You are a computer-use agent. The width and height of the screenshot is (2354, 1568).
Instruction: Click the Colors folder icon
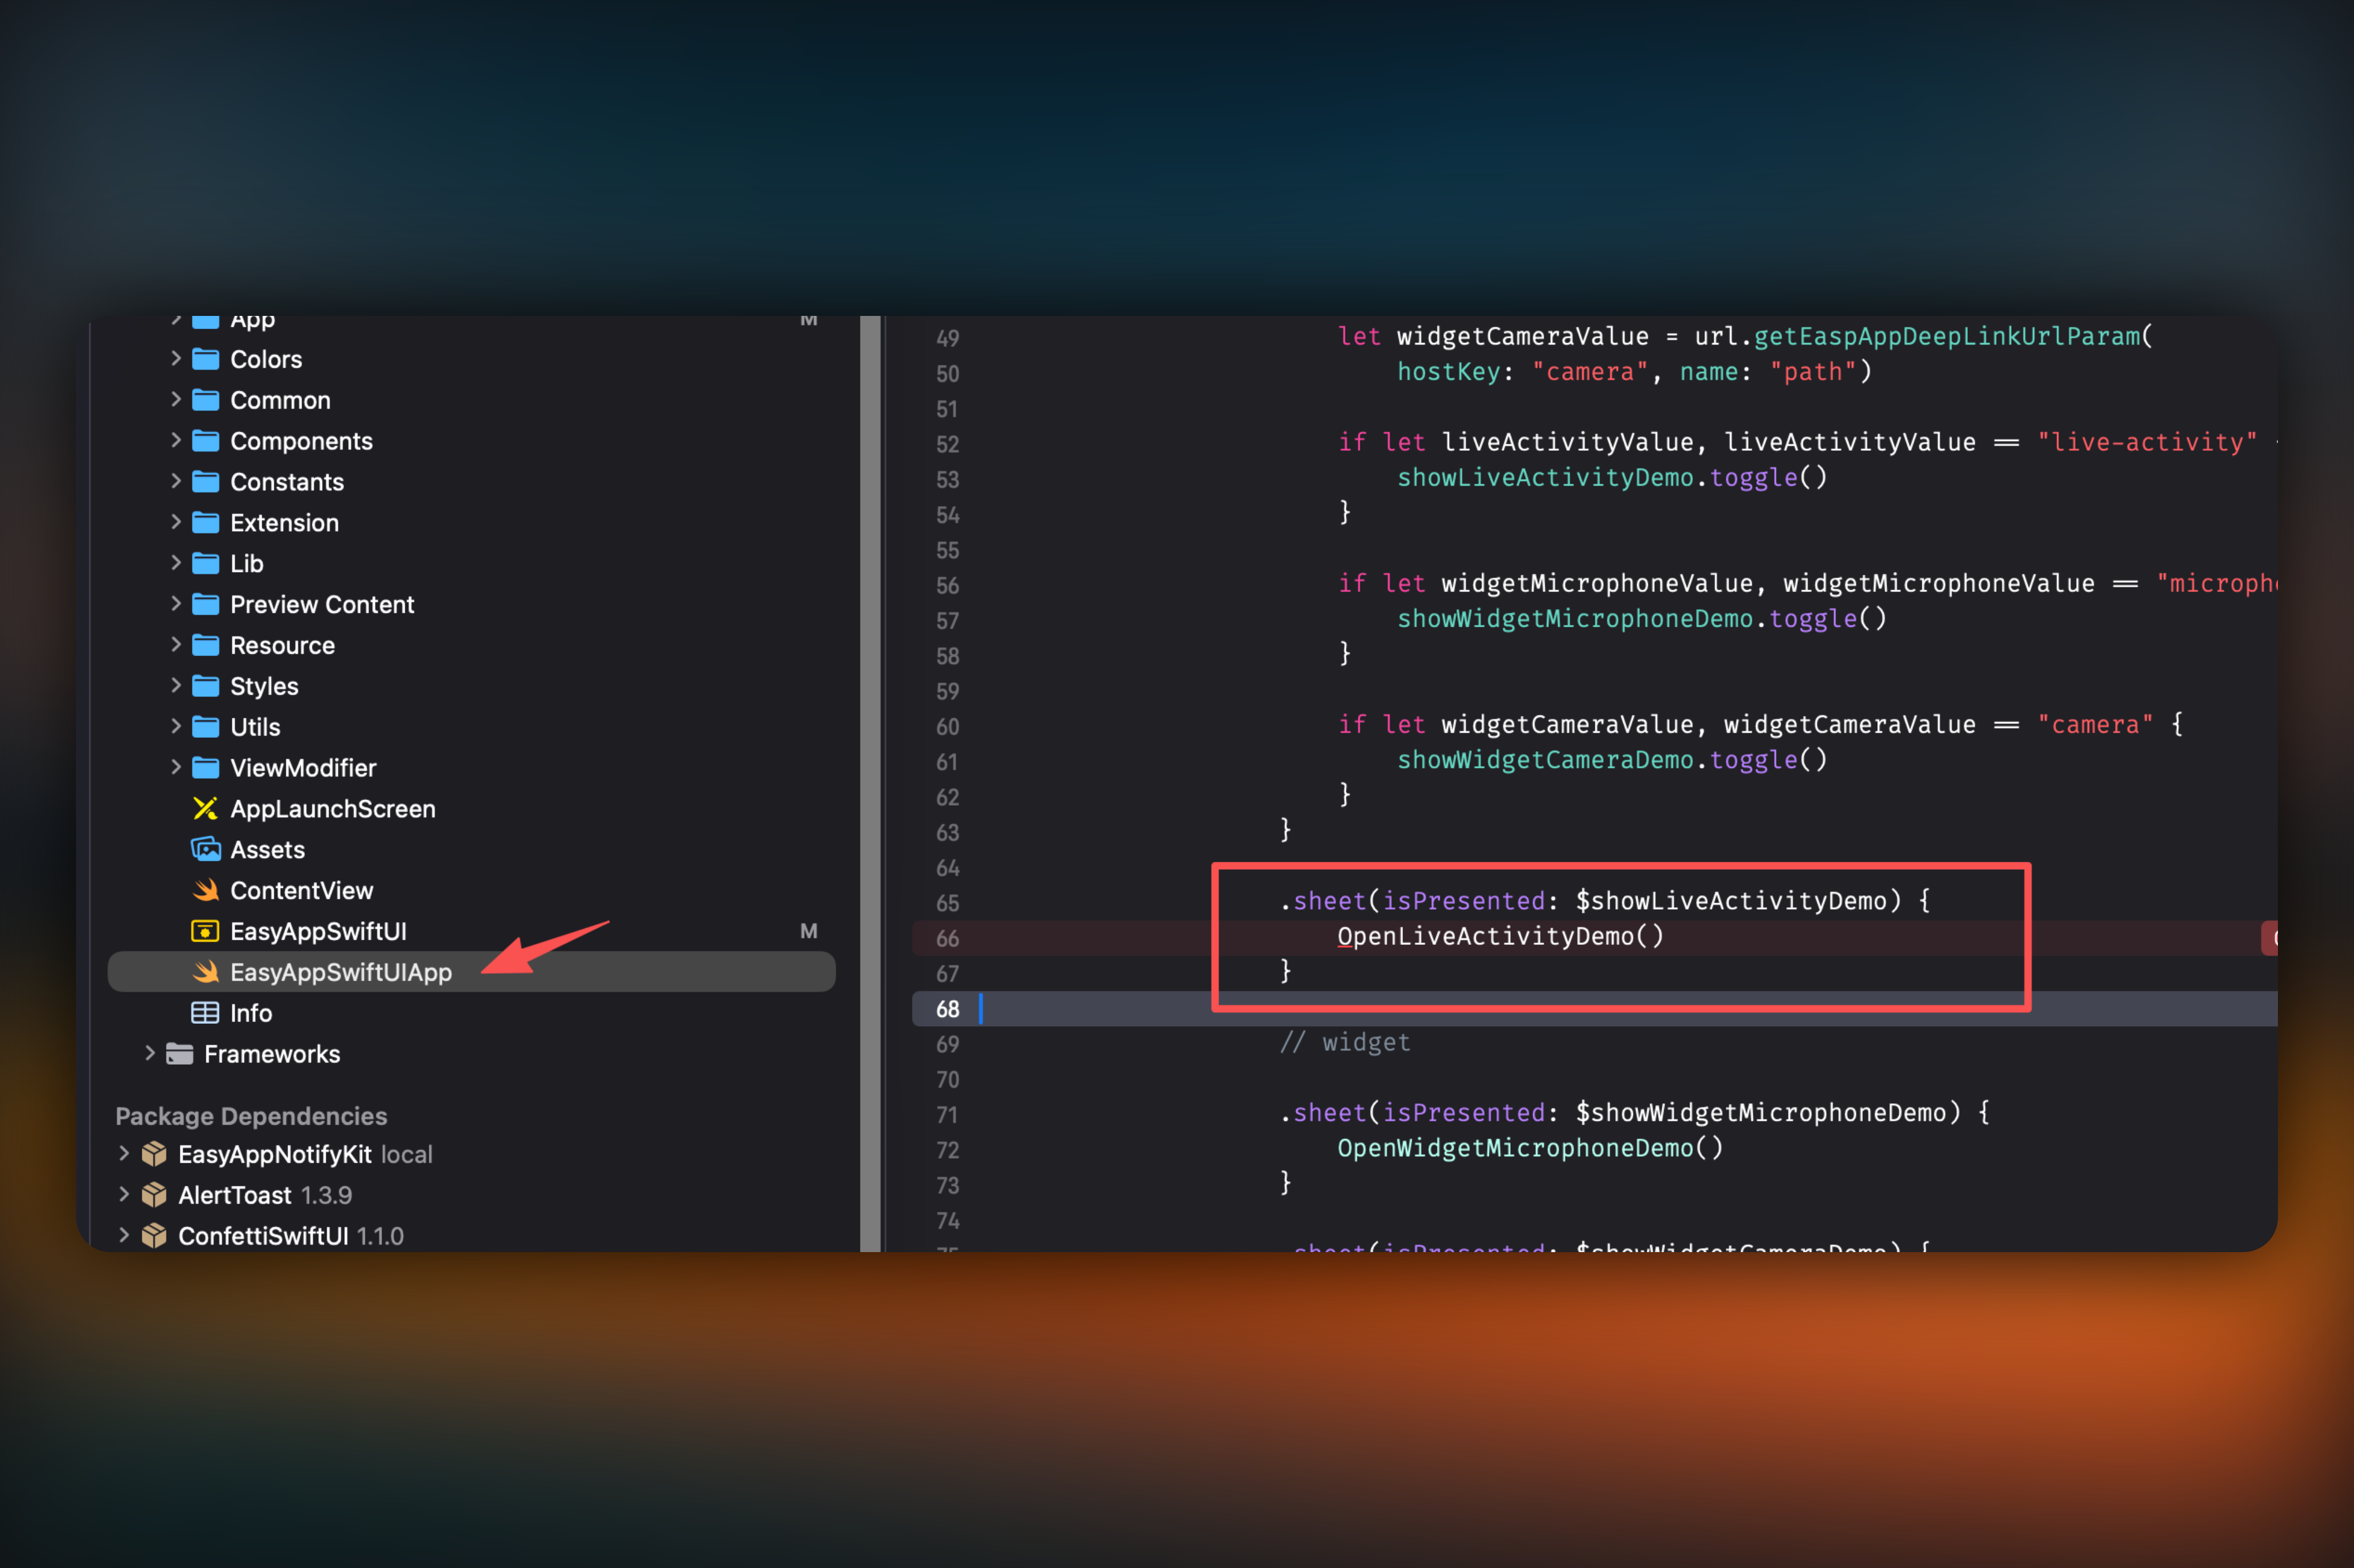tap(205, 359)
